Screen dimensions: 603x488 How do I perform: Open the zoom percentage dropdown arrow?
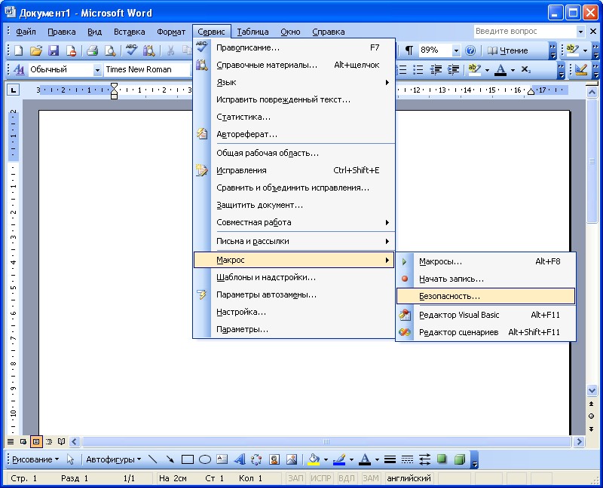[x=456, y=50]
